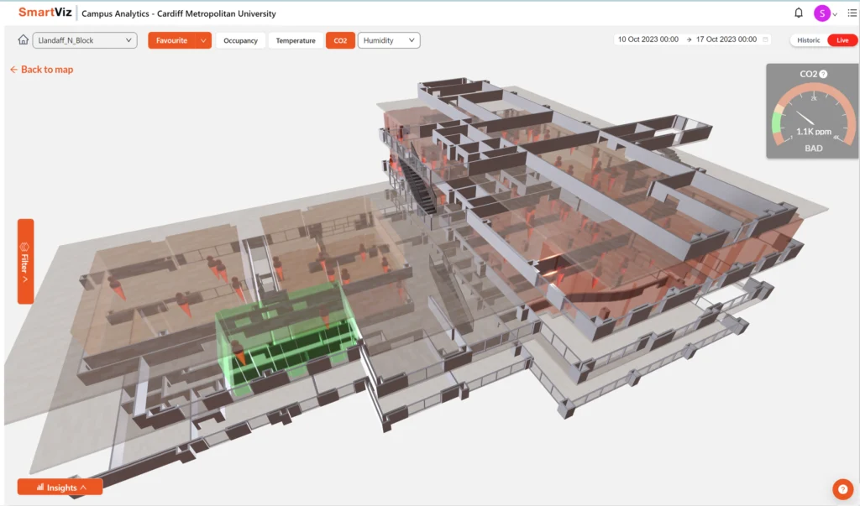Viewport: 860px width, 506px height.
Task: Expand the Favourite dropdown arrow
Action: [203, 40]
